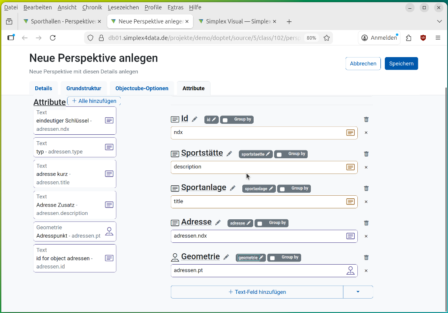Open the browser extensions puzzle icon
The image size is (448, 313).
(x=408, y=38)
